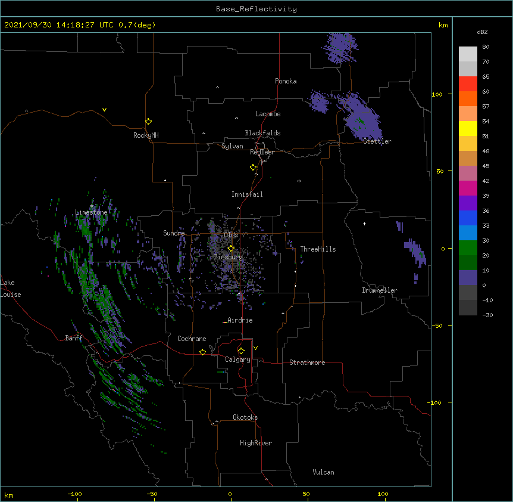Click the 80 value in the dBZ legend

click(486, 47)
